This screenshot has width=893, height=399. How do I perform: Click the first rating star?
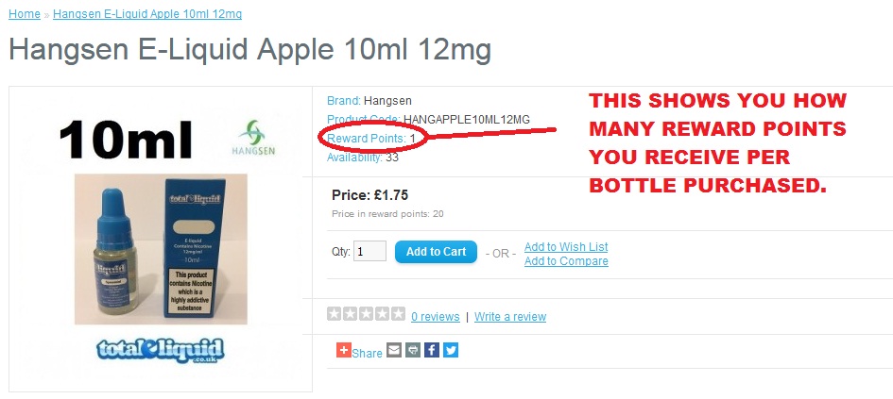[x=335, y=314]
